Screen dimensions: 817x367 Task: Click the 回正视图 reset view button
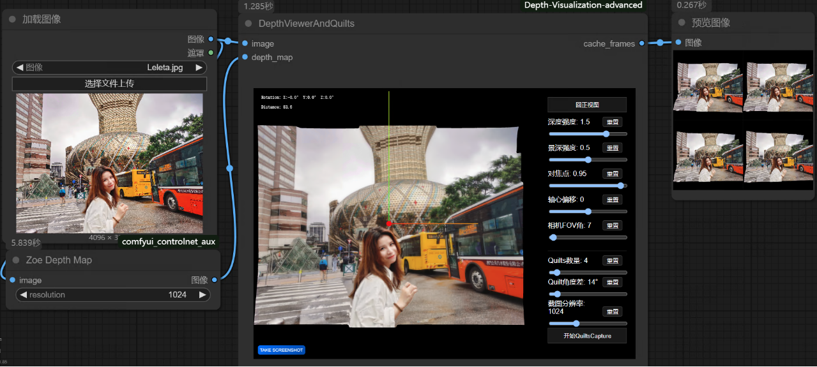pos(587,105)
